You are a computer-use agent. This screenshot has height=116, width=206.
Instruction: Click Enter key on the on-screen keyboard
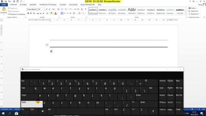click(x=146, y=97)
